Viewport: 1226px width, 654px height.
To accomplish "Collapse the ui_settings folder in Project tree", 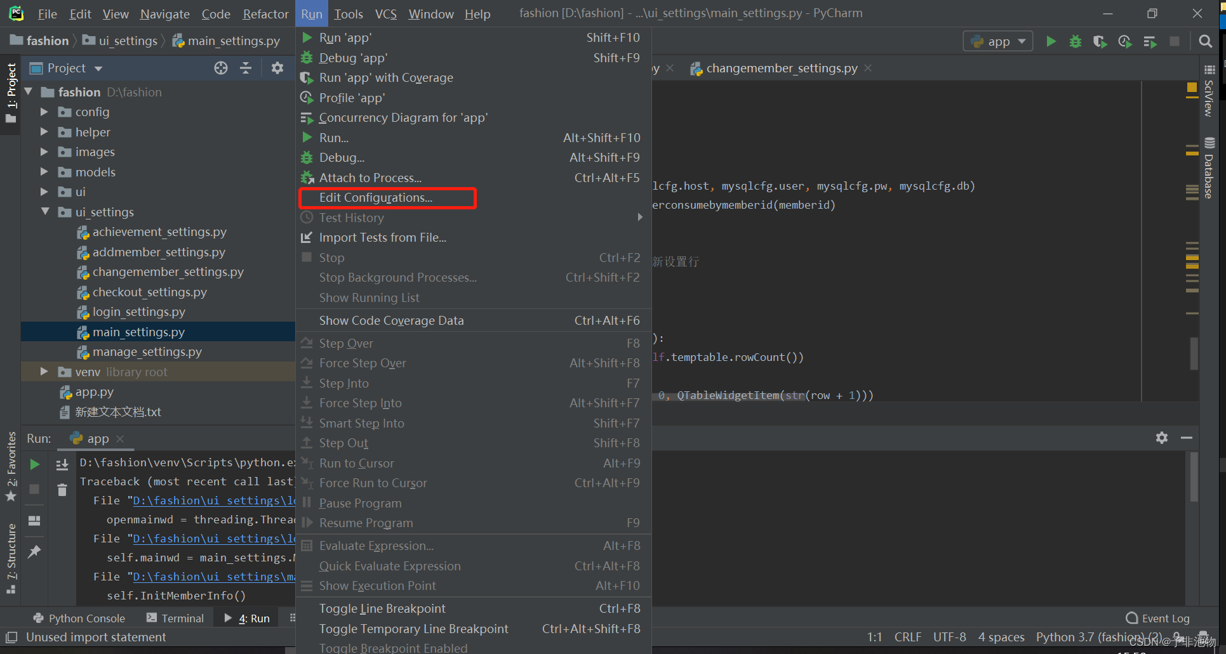I will click(44, 212).
